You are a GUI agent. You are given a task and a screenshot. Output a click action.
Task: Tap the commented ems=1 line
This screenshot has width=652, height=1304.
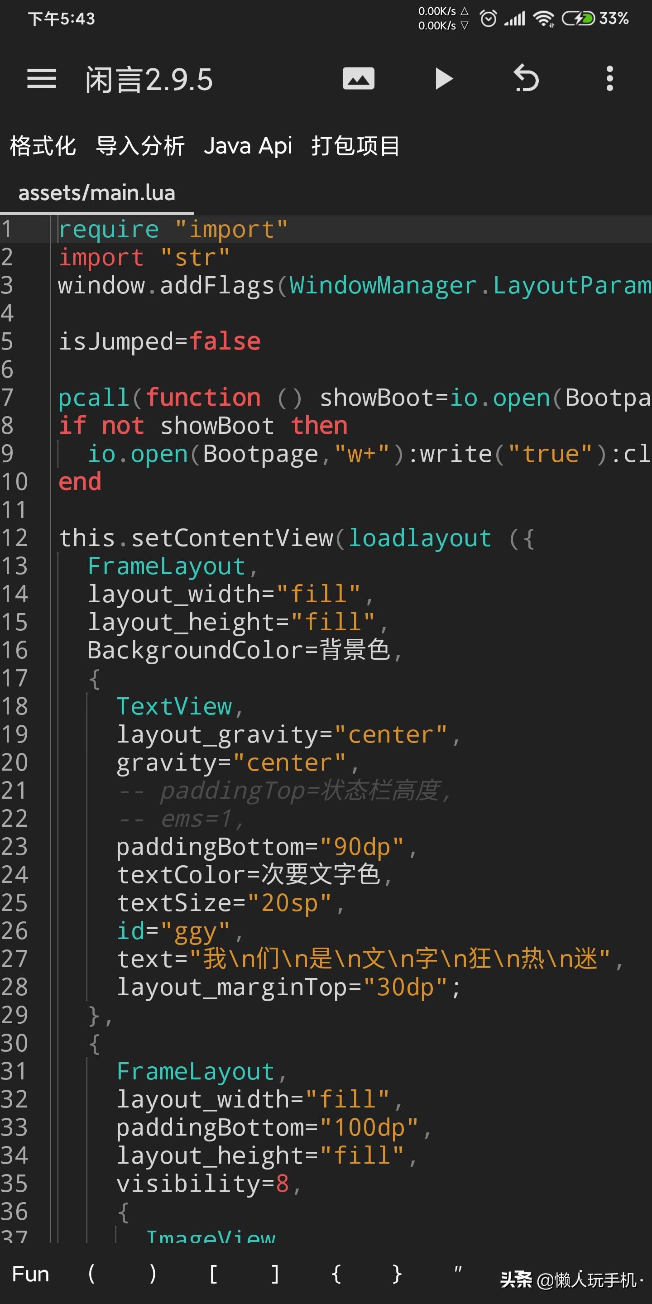pyautogui.click(x=181, y=819)
